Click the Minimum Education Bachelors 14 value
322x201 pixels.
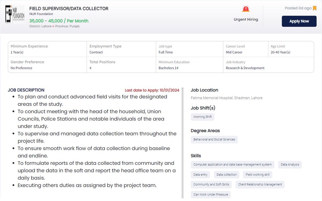pos(169,68)
